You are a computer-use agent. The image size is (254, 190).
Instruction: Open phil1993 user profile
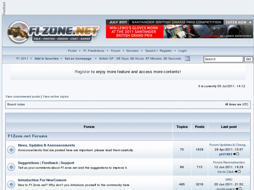[226, 154]
